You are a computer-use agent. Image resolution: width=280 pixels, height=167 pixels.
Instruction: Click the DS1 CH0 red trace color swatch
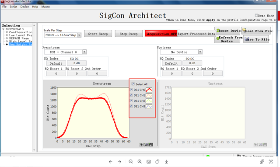(149, 90)
